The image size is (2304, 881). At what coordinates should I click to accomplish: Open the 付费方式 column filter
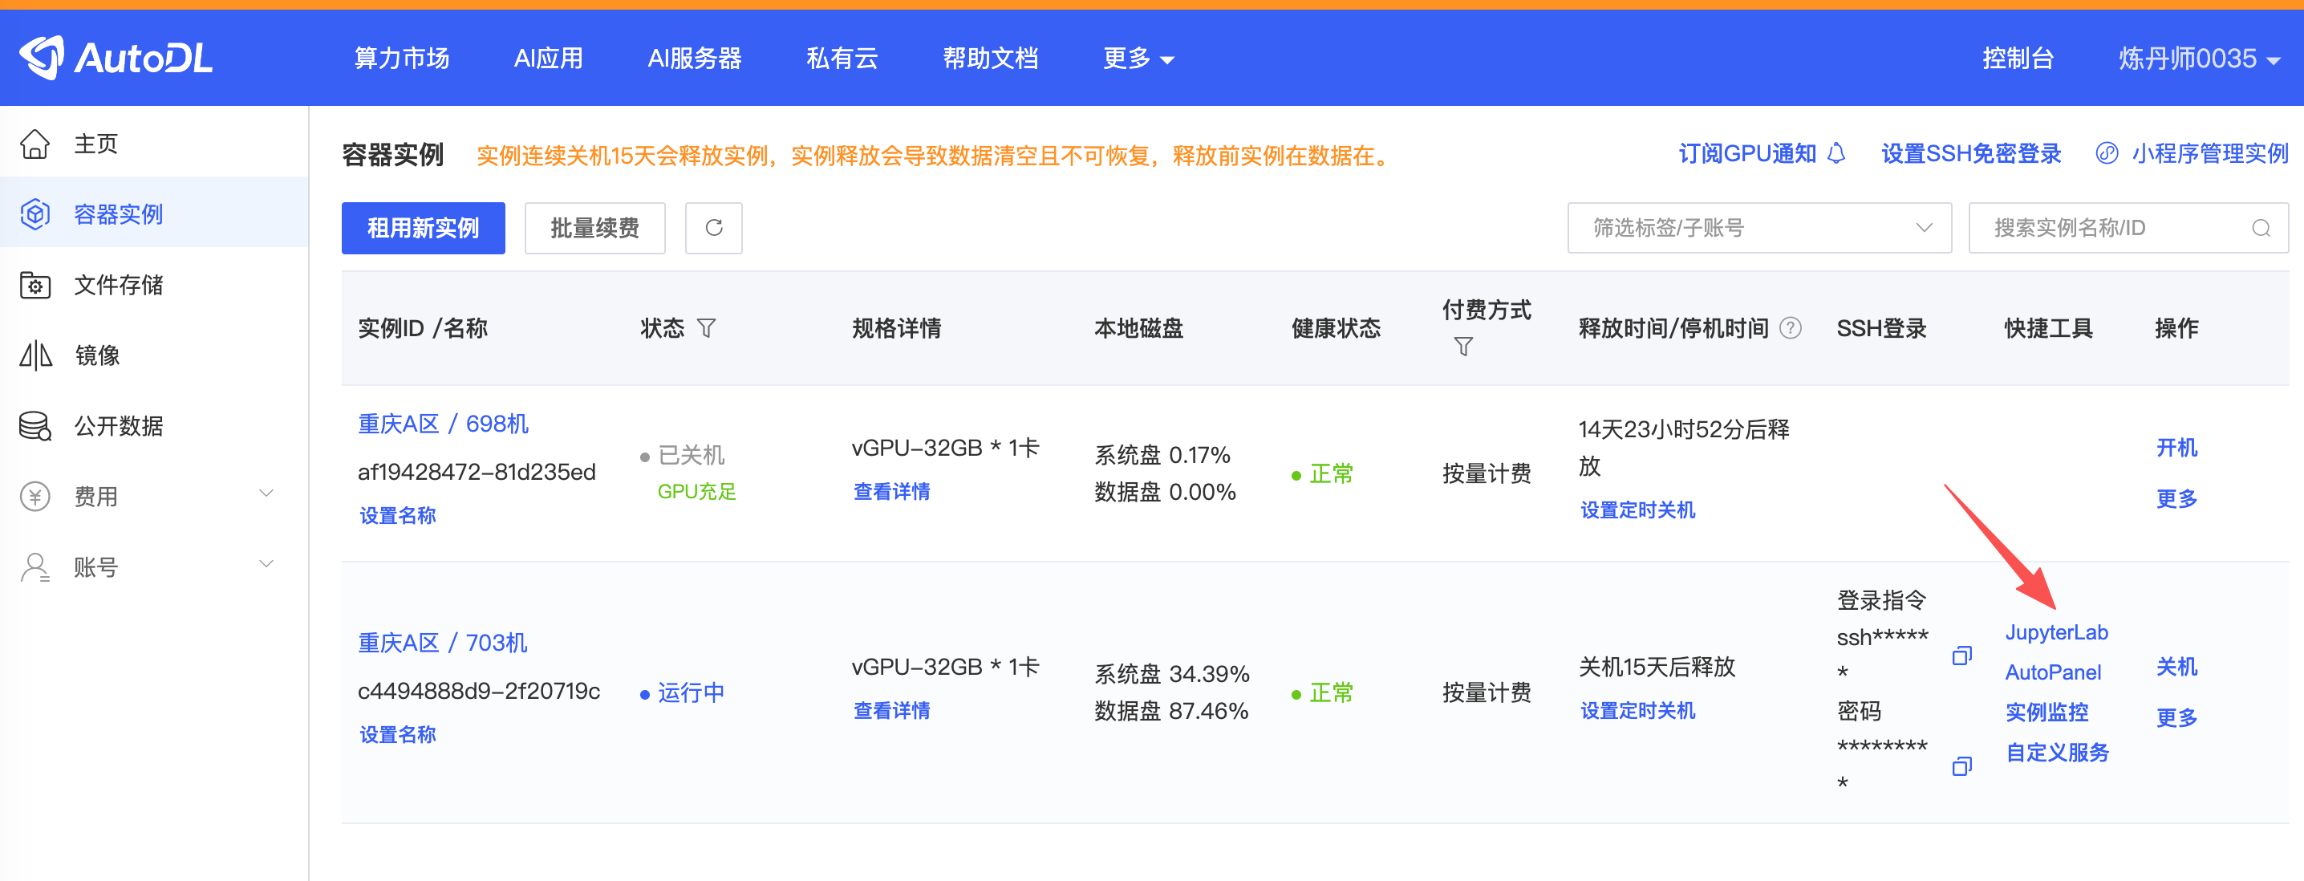1463,346
